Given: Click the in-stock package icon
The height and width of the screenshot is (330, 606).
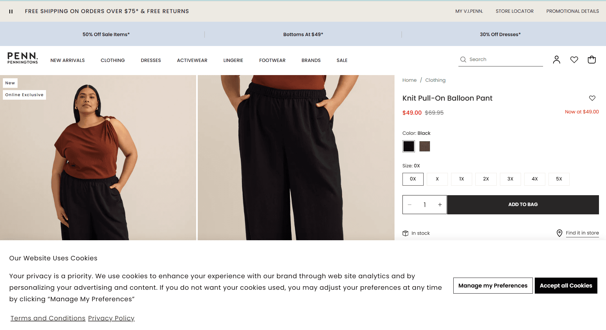Looking at the screenshot, I should click(405, 233).
